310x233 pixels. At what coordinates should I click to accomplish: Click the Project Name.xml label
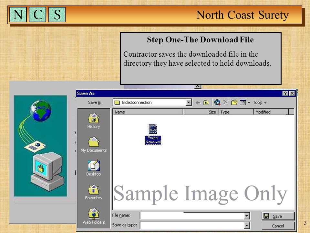click(153, 140)
